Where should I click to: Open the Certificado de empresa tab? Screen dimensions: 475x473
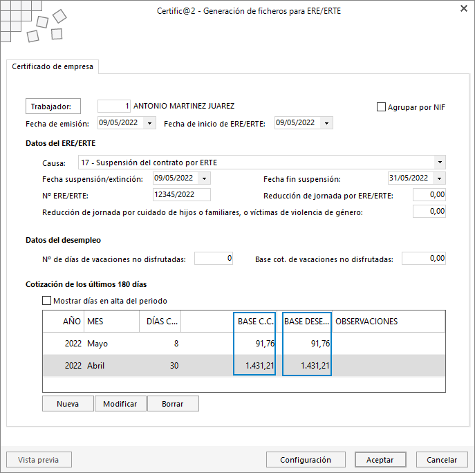coord(53,66)
